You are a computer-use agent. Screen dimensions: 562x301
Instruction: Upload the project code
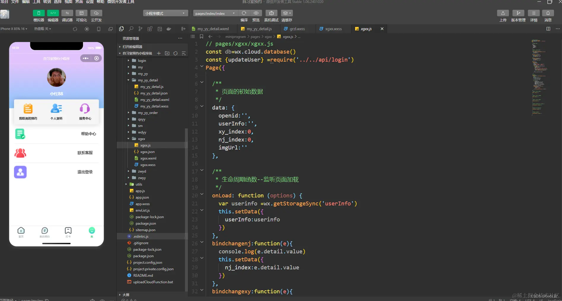click(x=503, y=13)
